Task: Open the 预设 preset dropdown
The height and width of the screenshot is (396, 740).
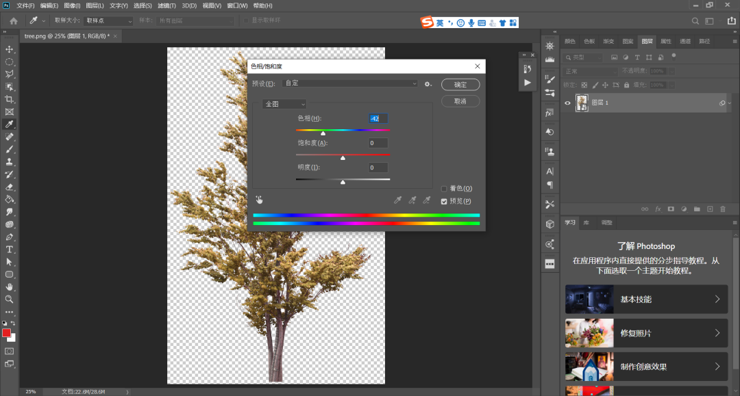Action: 349,83
